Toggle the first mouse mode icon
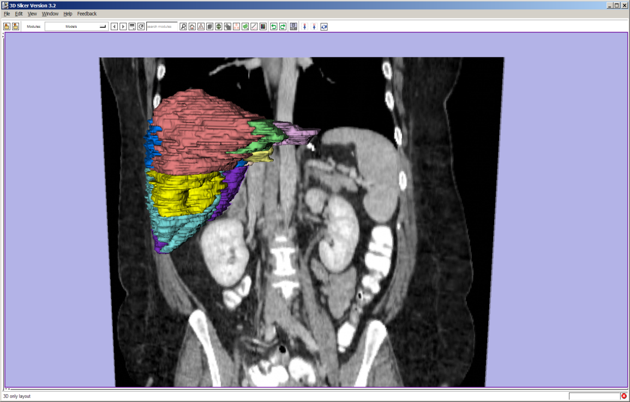This screenshot has width=630, height=402. point(304,26)
